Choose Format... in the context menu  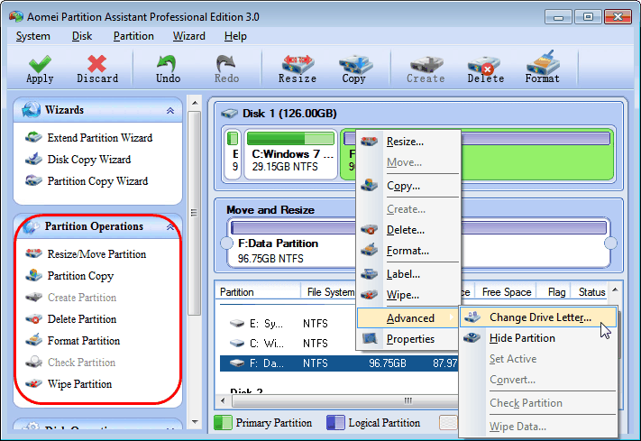[408, 251]
